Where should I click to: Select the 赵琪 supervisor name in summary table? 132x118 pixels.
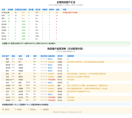[3, 16]
